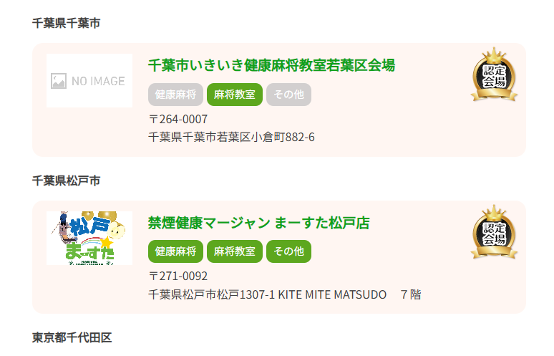This screenshot has height=356, width=554.
Task: Click the certified venue badge on Chiba card
Action: click(494, 74)
